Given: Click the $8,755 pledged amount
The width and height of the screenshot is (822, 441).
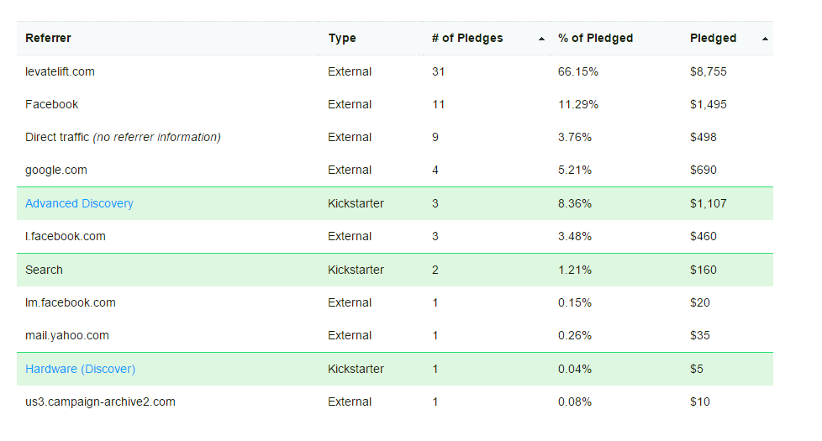Looking at the screenshot, I should coord(708,71).
